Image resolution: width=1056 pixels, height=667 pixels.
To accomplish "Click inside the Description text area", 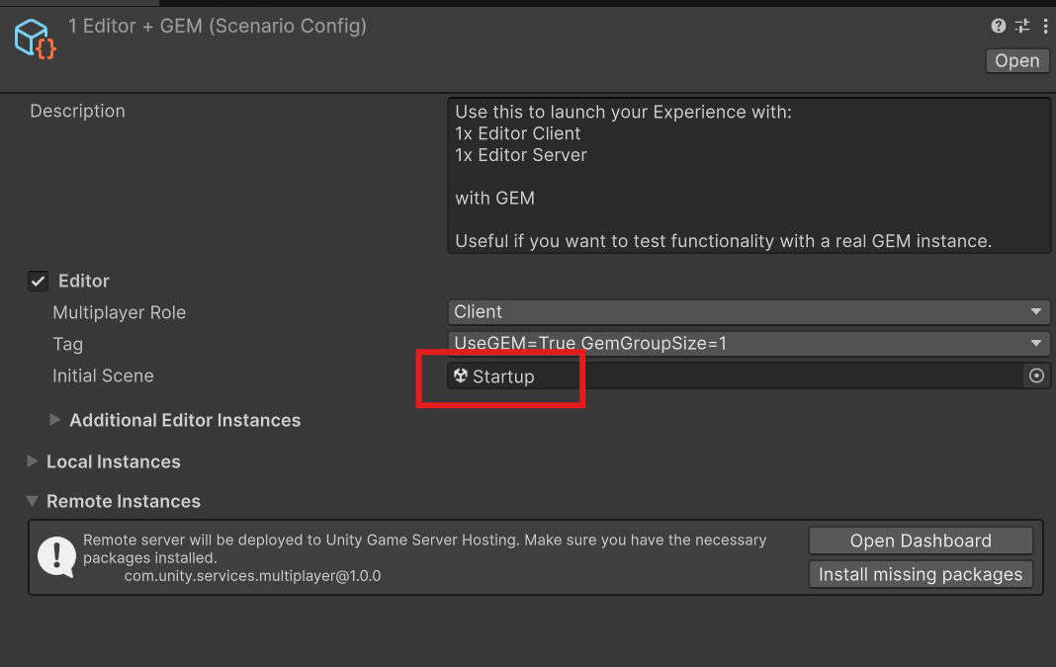I will (748, 176).
